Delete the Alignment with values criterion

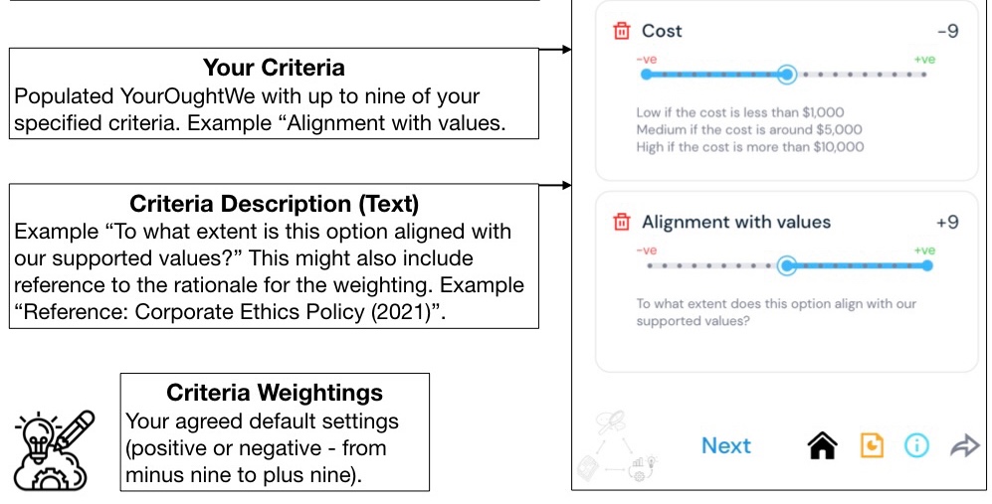[x=622, y=222]
